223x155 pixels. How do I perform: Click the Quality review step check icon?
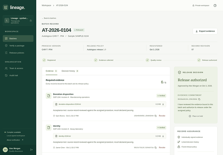147,60
